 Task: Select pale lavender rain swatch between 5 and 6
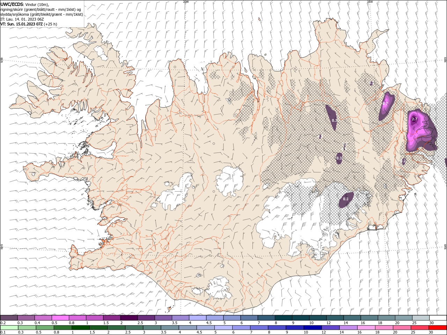[223, 328]
